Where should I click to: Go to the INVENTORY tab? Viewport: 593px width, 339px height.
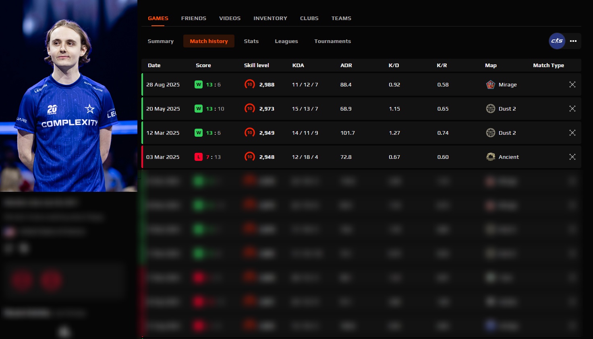click(270, 18)
